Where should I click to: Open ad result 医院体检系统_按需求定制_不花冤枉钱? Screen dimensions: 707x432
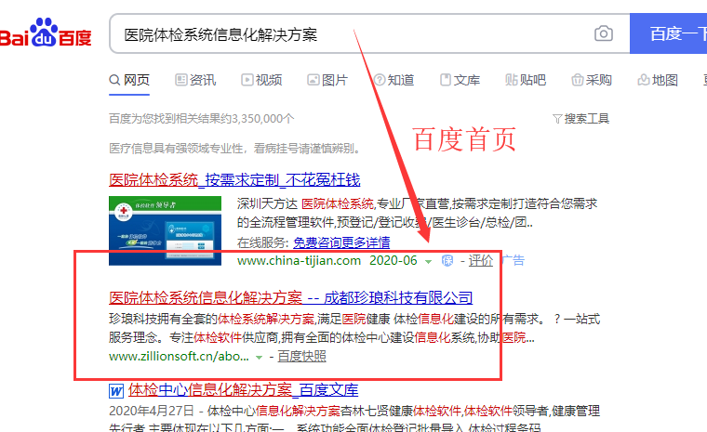(x=234, y=179)
